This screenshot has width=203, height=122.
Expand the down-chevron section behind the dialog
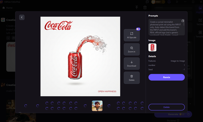(190, 104)
